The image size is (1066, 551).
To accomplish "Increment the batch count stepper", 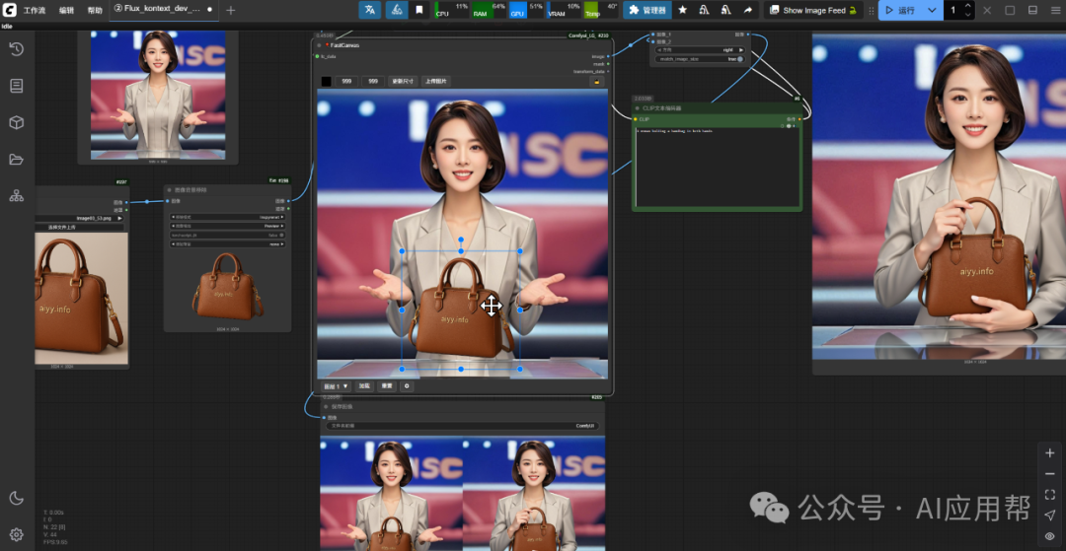I will (968, 6).
